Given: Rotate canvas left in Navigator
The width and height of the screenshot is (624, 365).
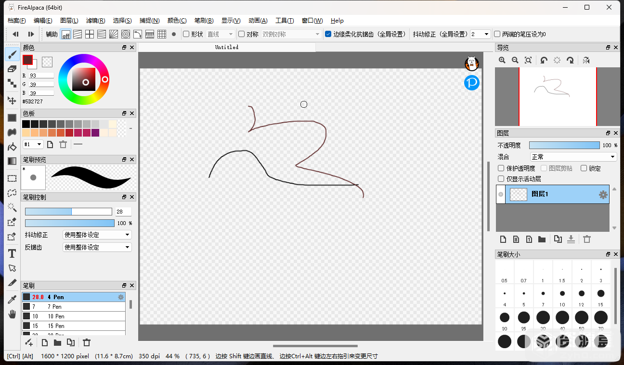Looking at the screenshot, I should click(x=544, y=60).
